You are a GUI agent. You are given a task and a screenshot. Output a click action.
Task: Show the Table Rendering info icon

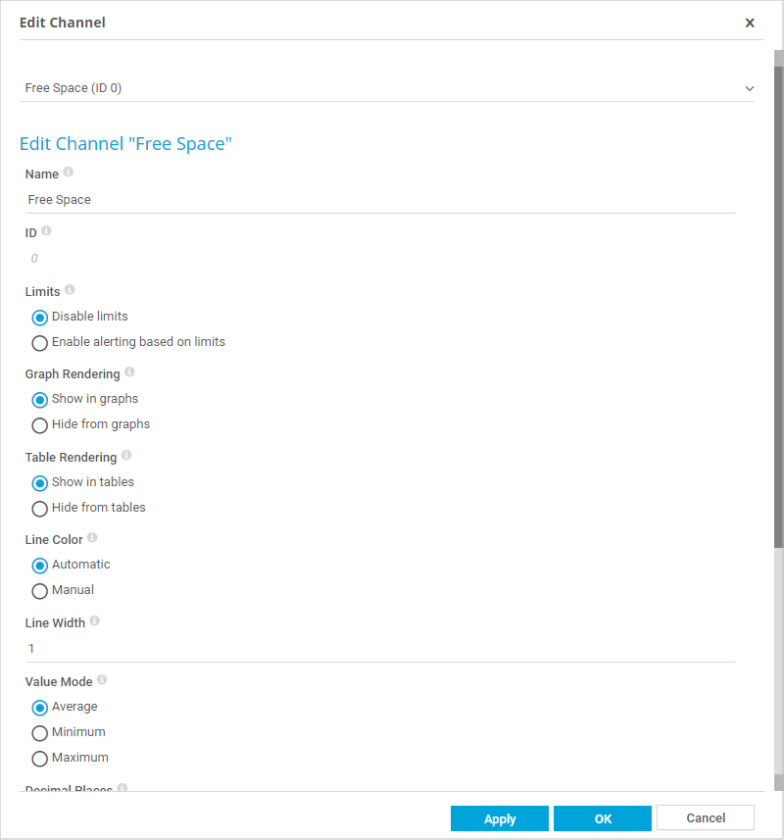[x=126, y=456]
